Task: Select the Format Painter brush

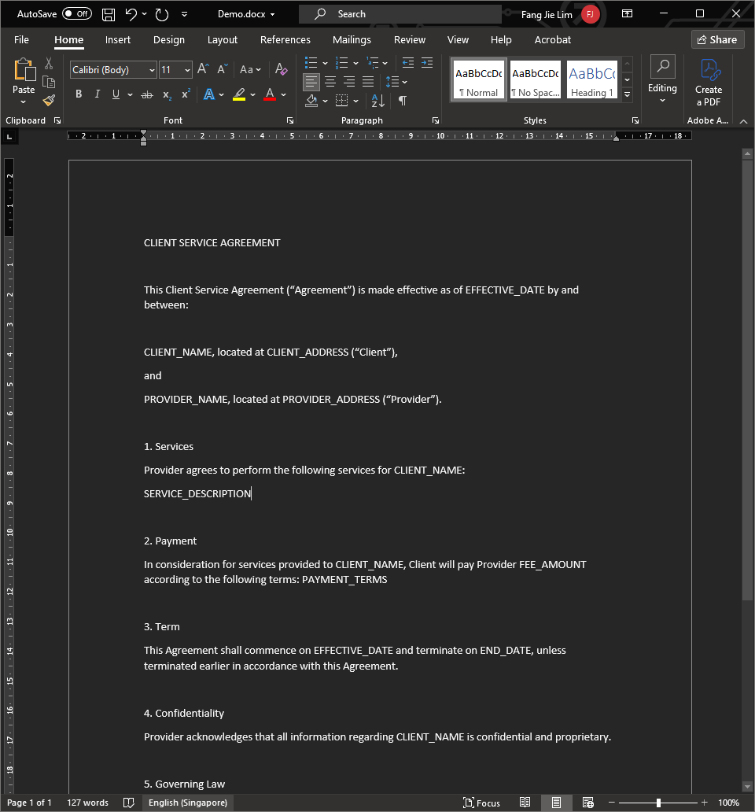Action: pyautogui.click(x=49, y=101)
